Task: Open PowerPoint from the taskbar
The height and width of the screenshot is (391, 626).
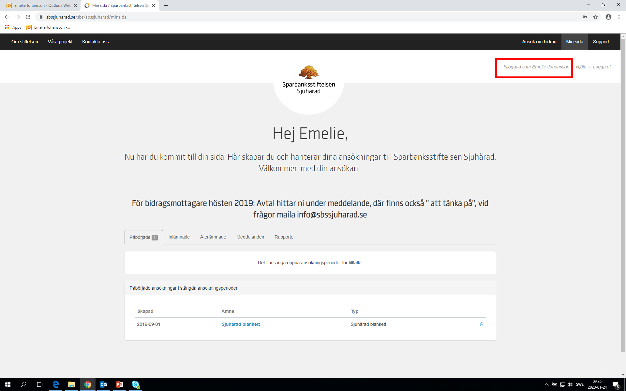Action: (x=120, y=384)
